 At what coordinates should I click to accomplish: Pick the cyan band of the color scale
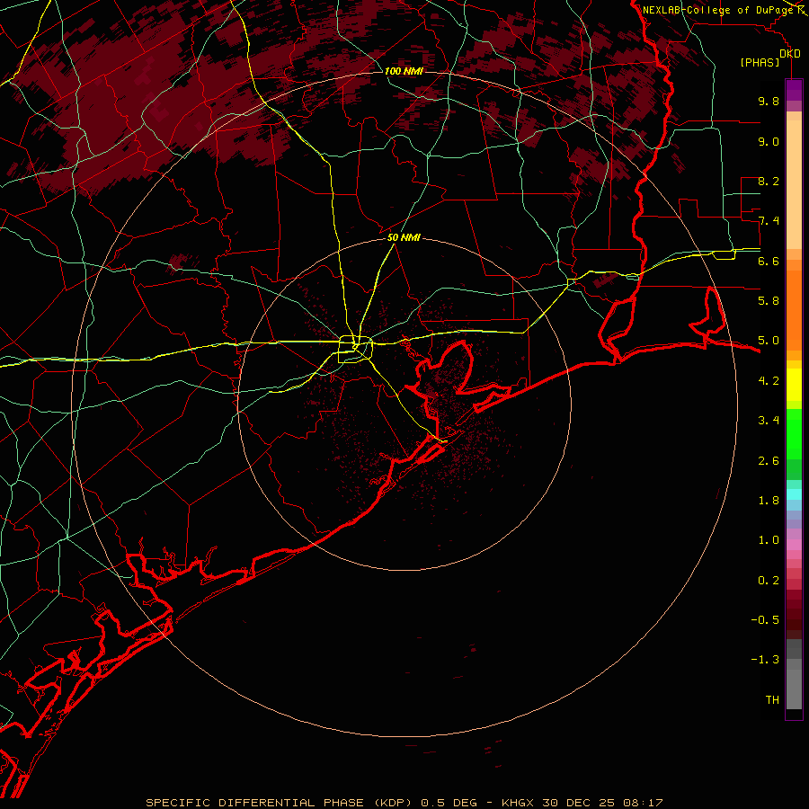tap(794, 494)
